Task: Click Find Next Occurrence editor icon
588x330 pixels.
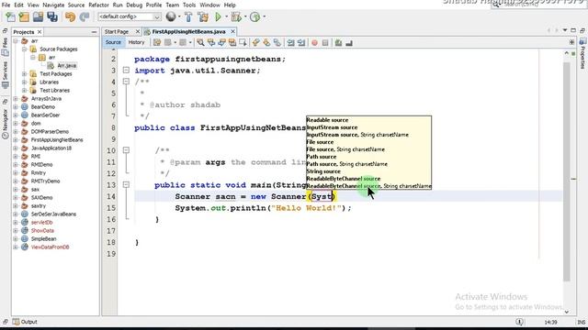Action: (221, 43)
